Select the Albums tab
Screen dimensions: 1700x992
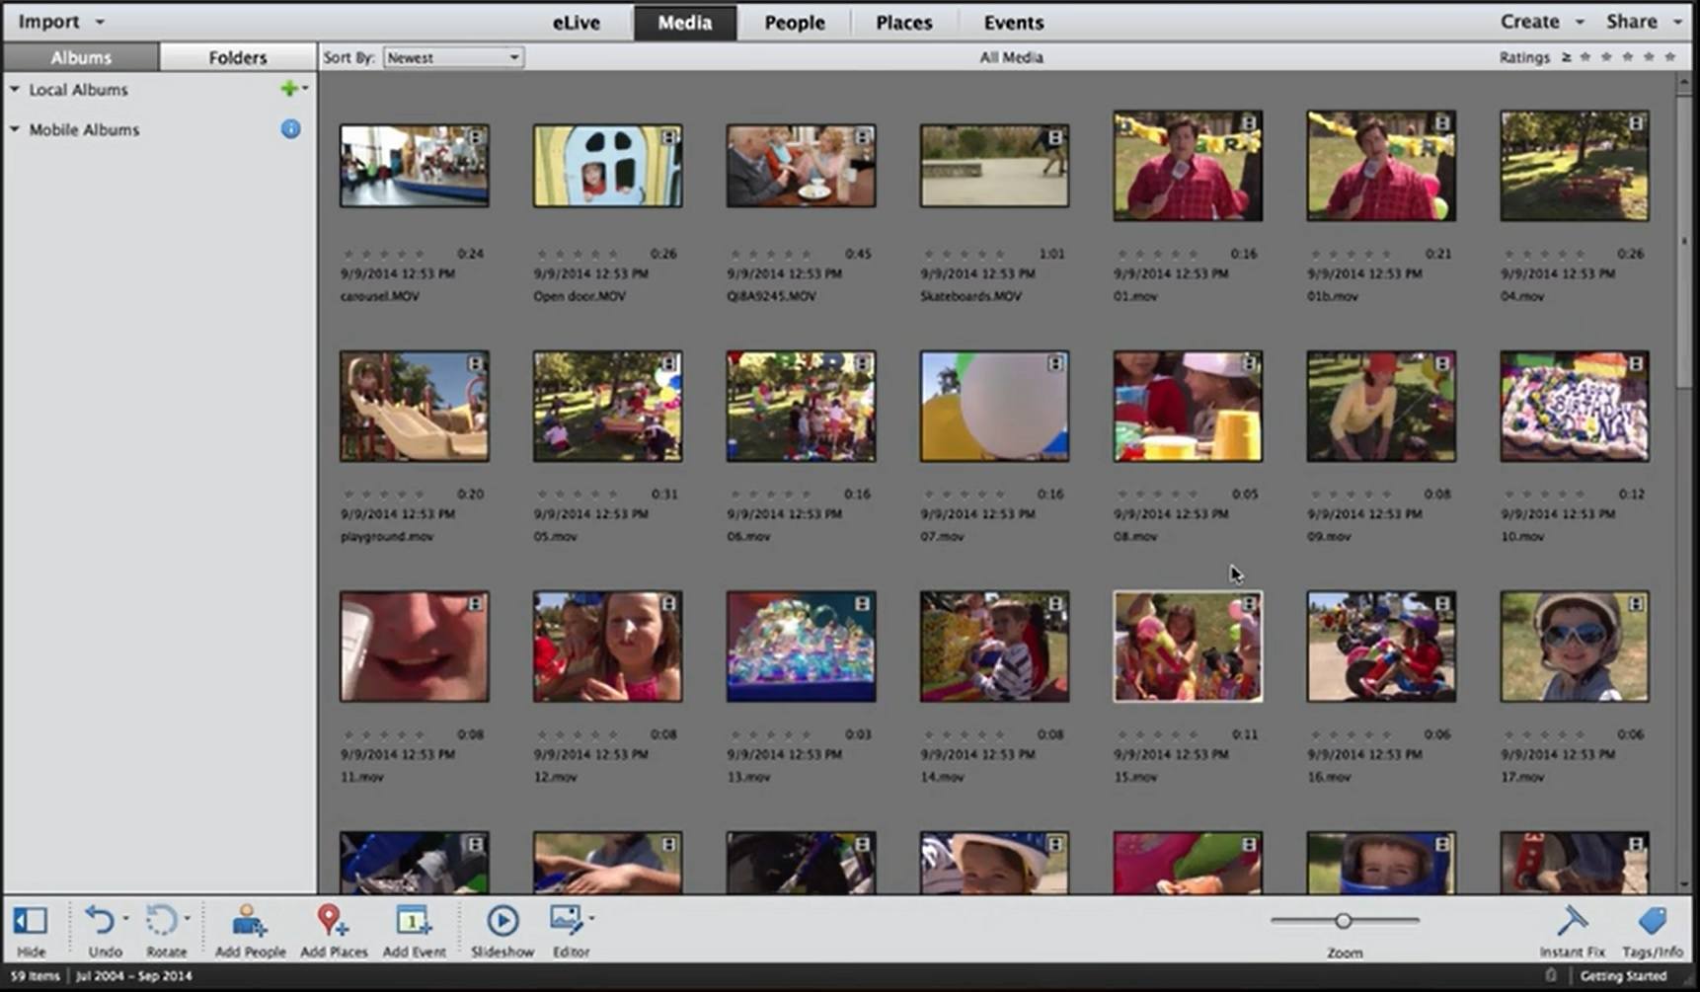coord(81,57)
